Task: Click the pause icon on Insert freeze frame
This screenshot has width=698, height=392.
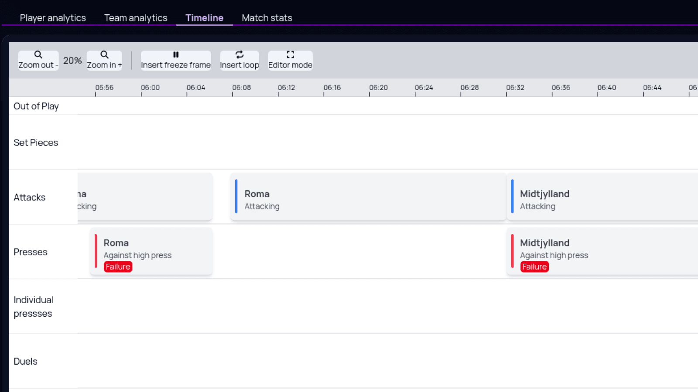Action: click(x=175, y=54)
